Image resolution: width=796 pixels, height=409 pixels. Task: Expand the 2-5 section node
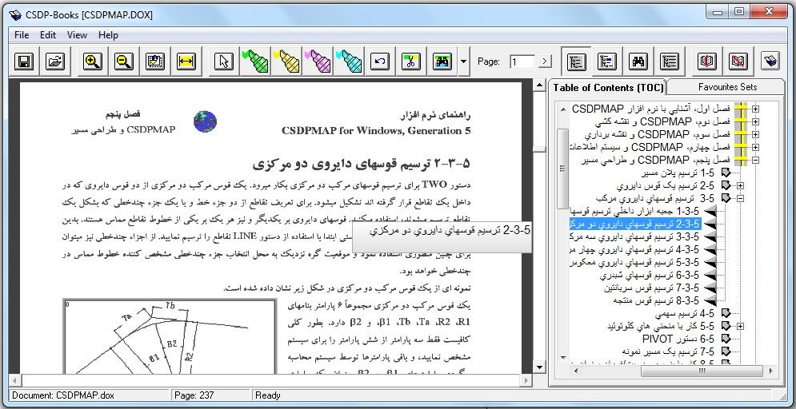pos(740,185)
